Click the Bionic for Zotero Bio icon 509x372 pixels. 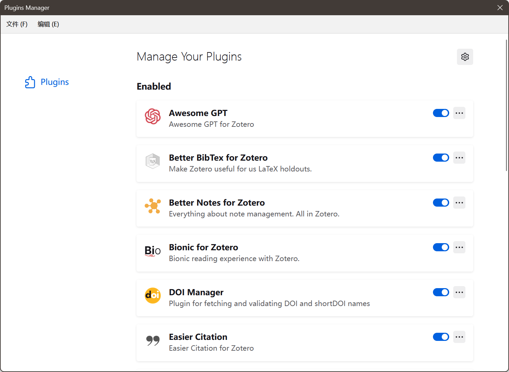pos(153,251)
